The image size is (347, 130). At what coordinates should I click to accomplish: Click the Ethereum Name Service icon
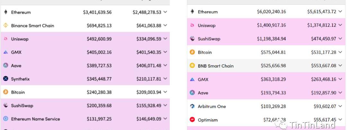6,119
